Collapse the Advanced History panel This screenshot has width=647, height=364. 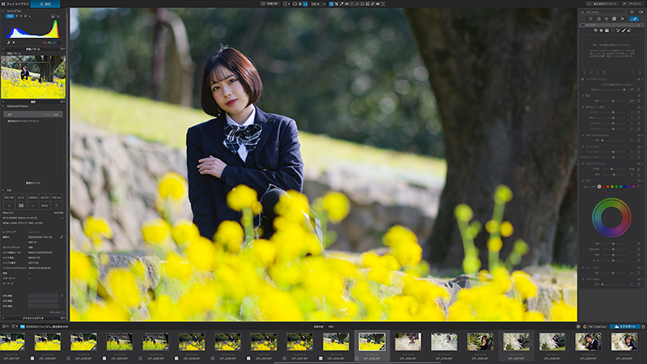3,106
